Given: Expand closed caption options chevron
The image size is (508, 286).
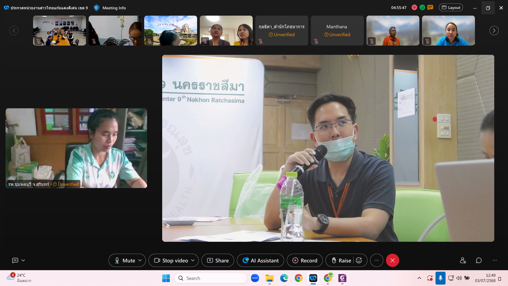Looking at the screenshot, I should 23,260.
